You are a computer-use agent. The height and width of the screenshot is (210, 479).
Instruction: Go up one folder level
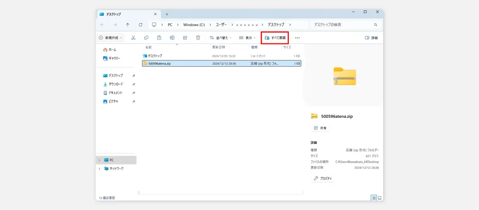[128, 24]
